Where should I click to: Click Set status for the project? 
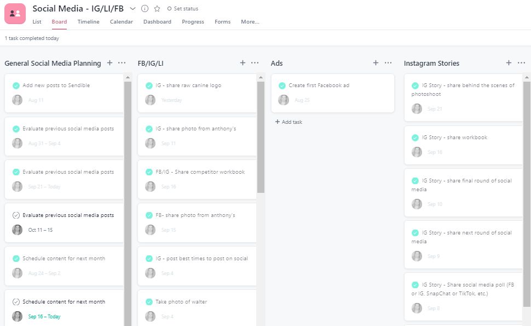(x=183, y=8)
